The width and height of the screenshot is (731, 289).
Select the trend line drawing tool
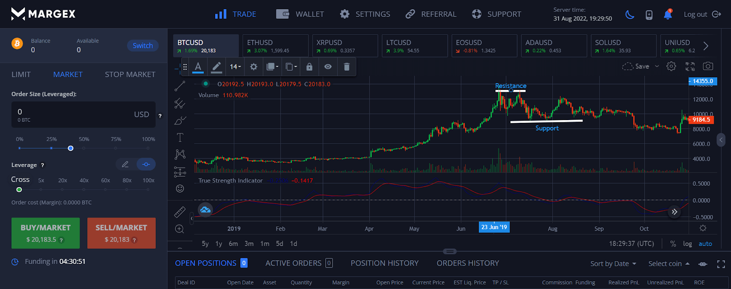(x=180, y=86)
